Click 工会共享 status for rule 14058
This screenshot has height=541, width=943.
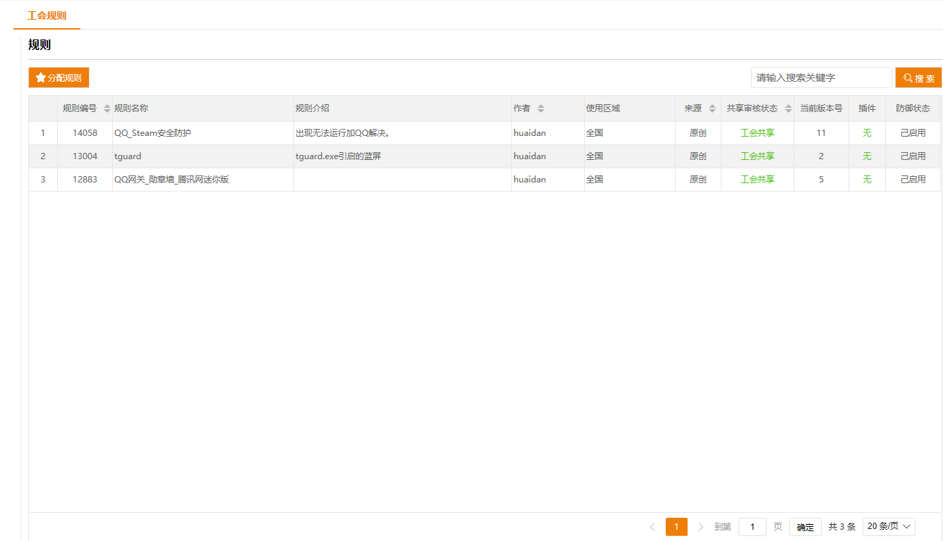point(757,133)
